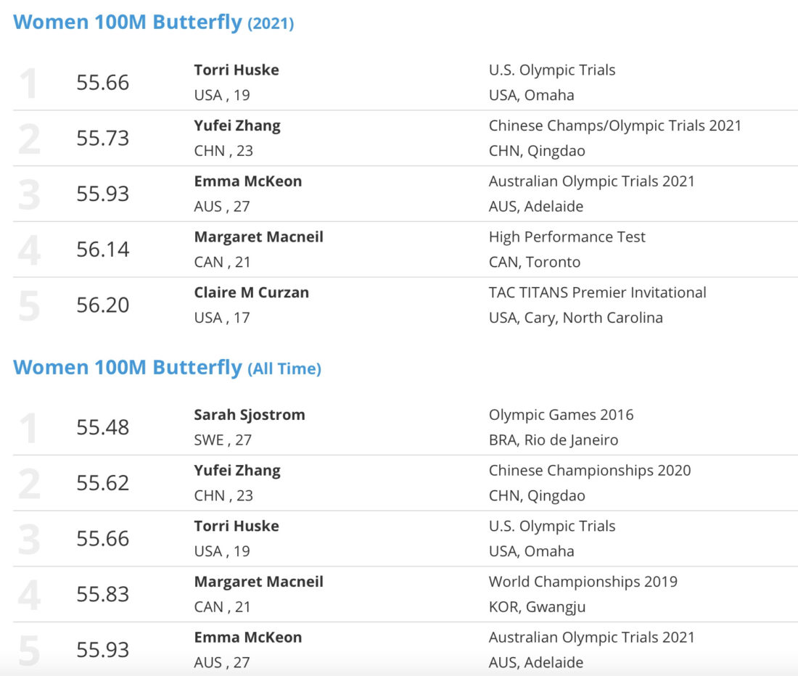Select Torri Huske in all-time rankings

coord(236,526)
